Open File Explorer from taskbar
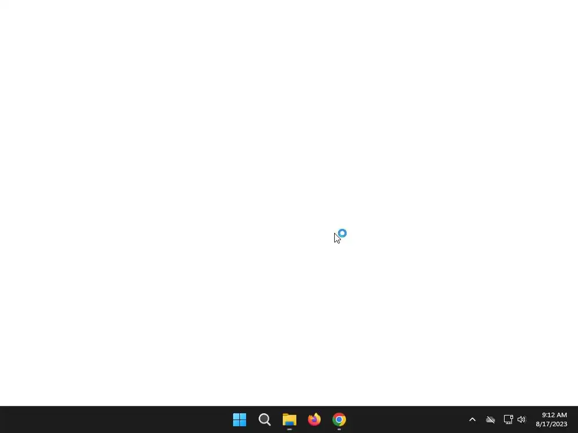The image size is (578, 433). pyautogui.click(x=290, y=419)
